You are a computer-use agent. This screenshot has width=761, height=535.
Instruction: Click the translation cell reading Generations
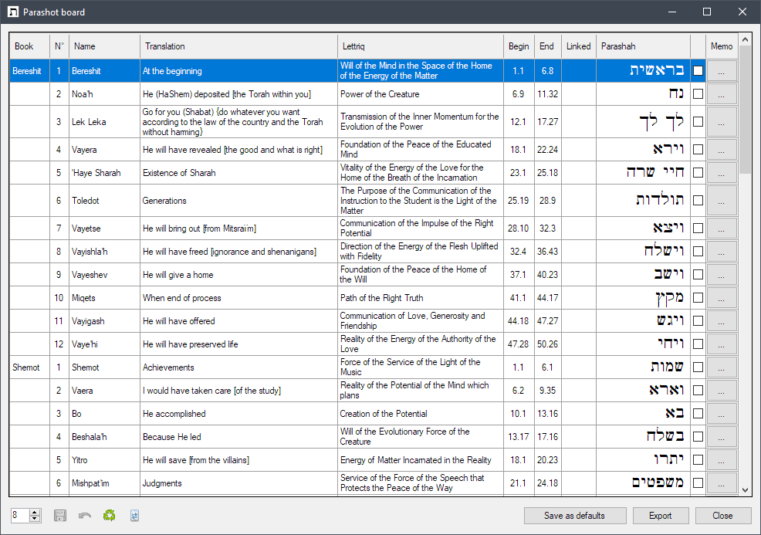[238, 201]
